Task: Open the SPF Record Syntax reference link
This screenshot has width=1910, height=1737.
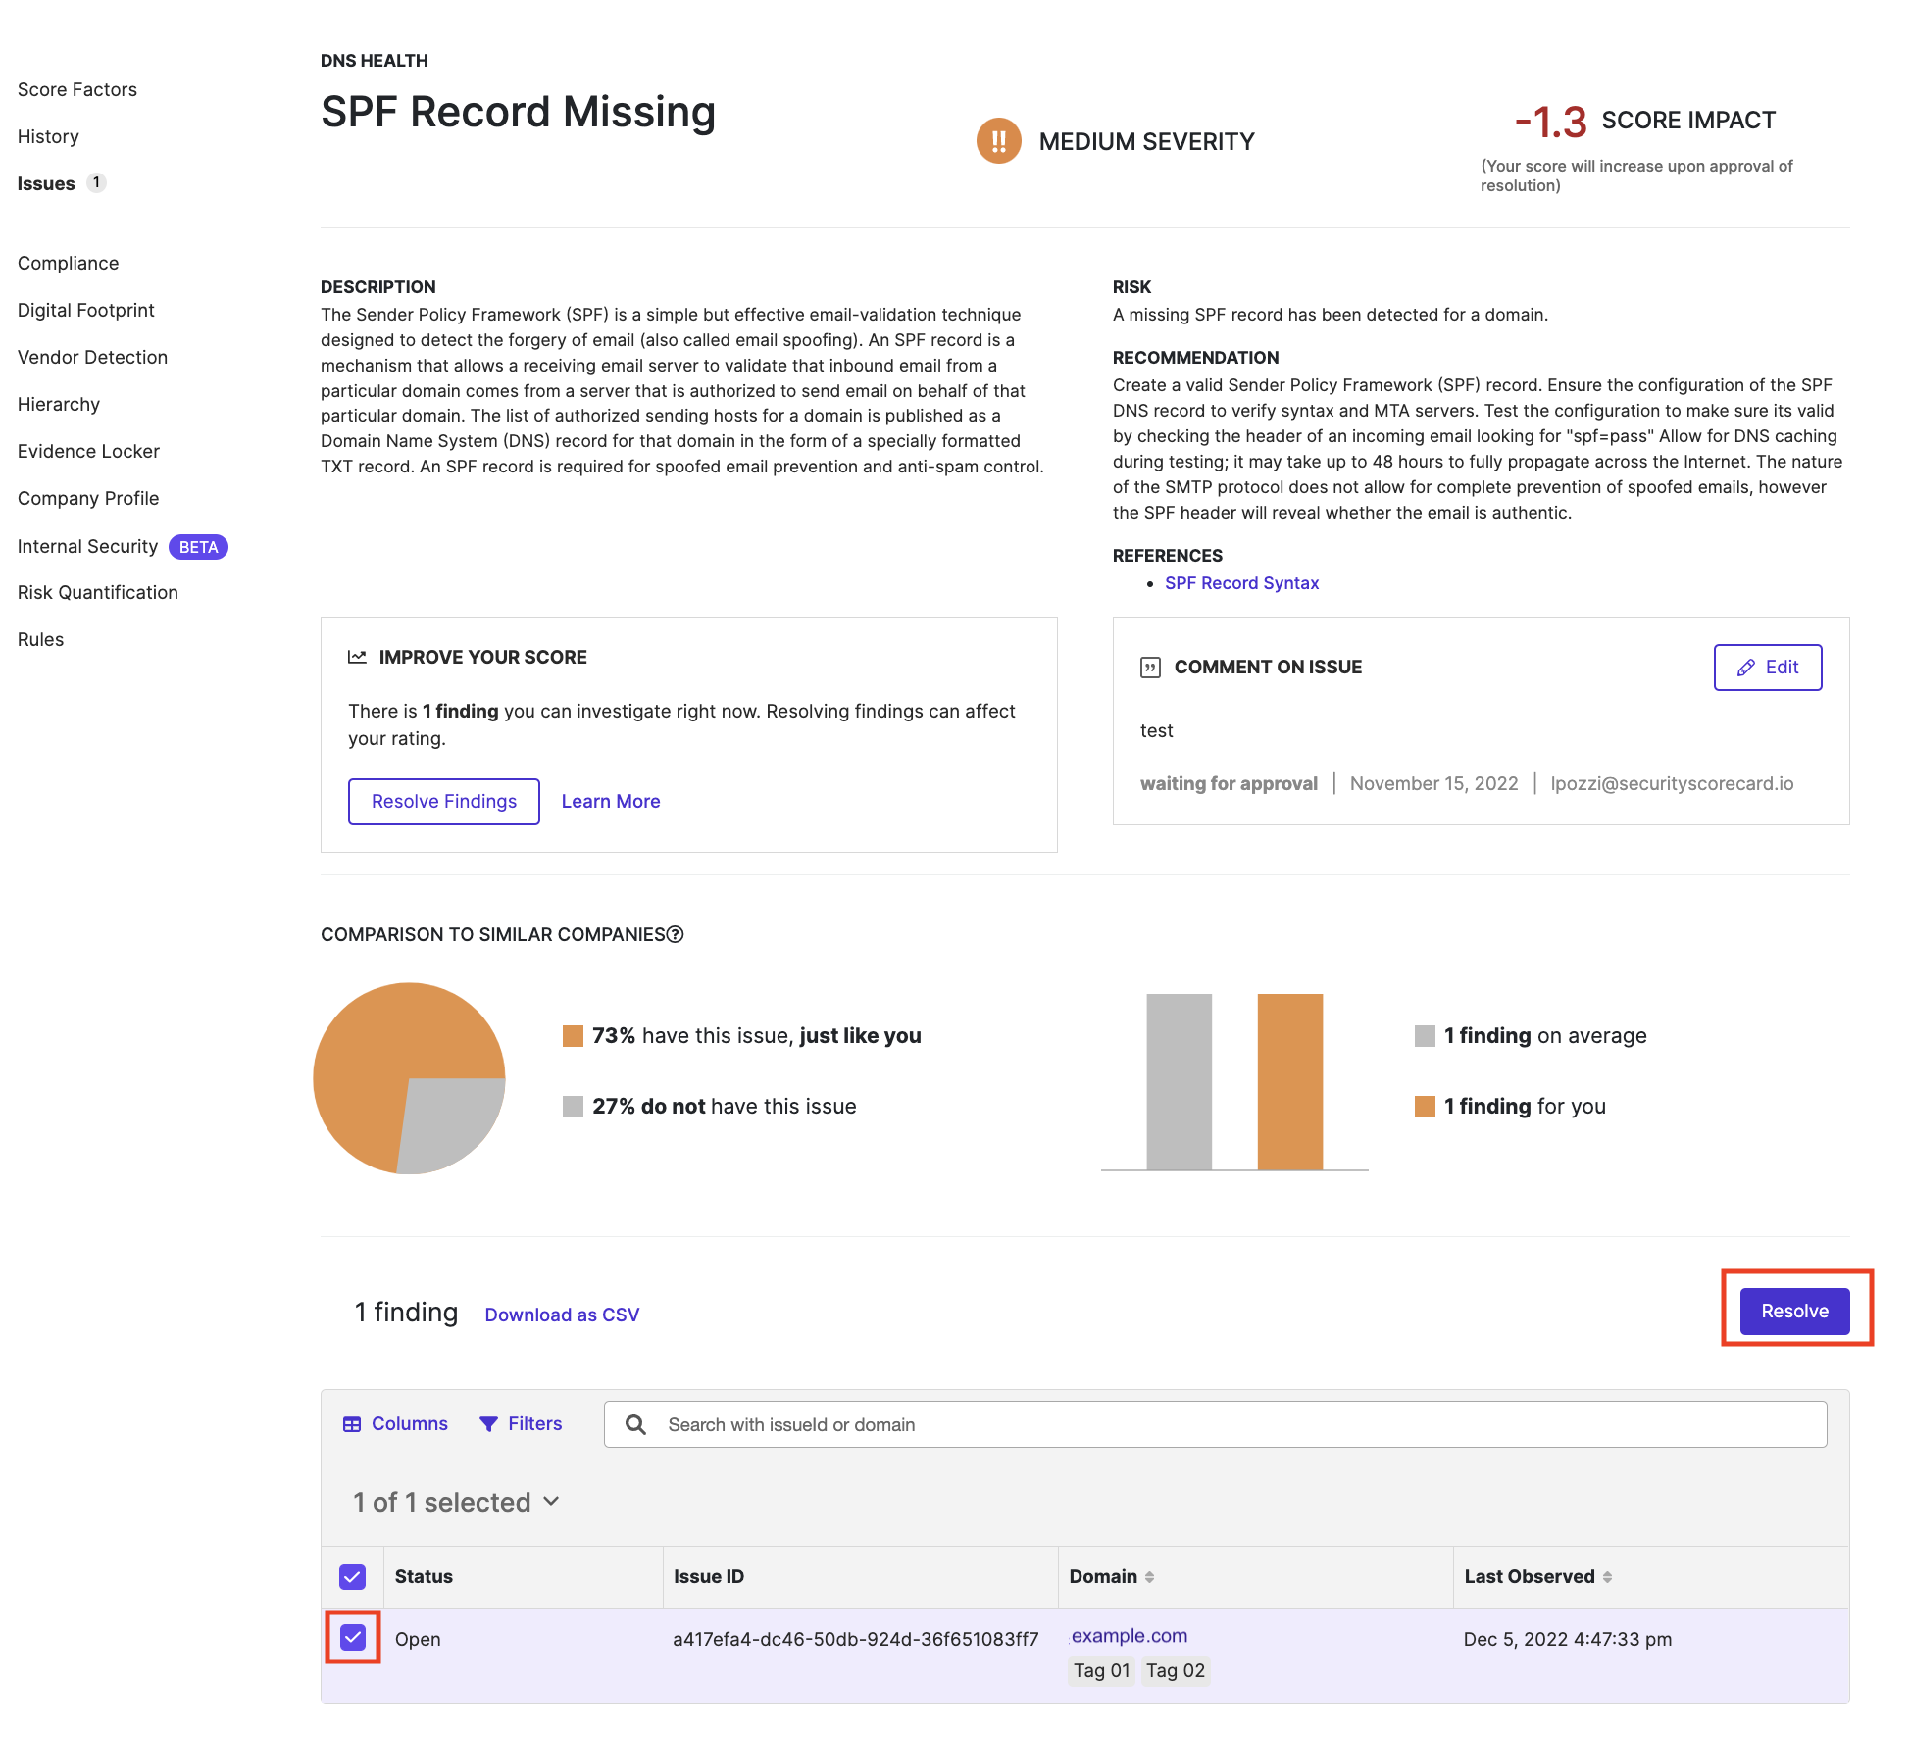Action: pos(1241,582)
